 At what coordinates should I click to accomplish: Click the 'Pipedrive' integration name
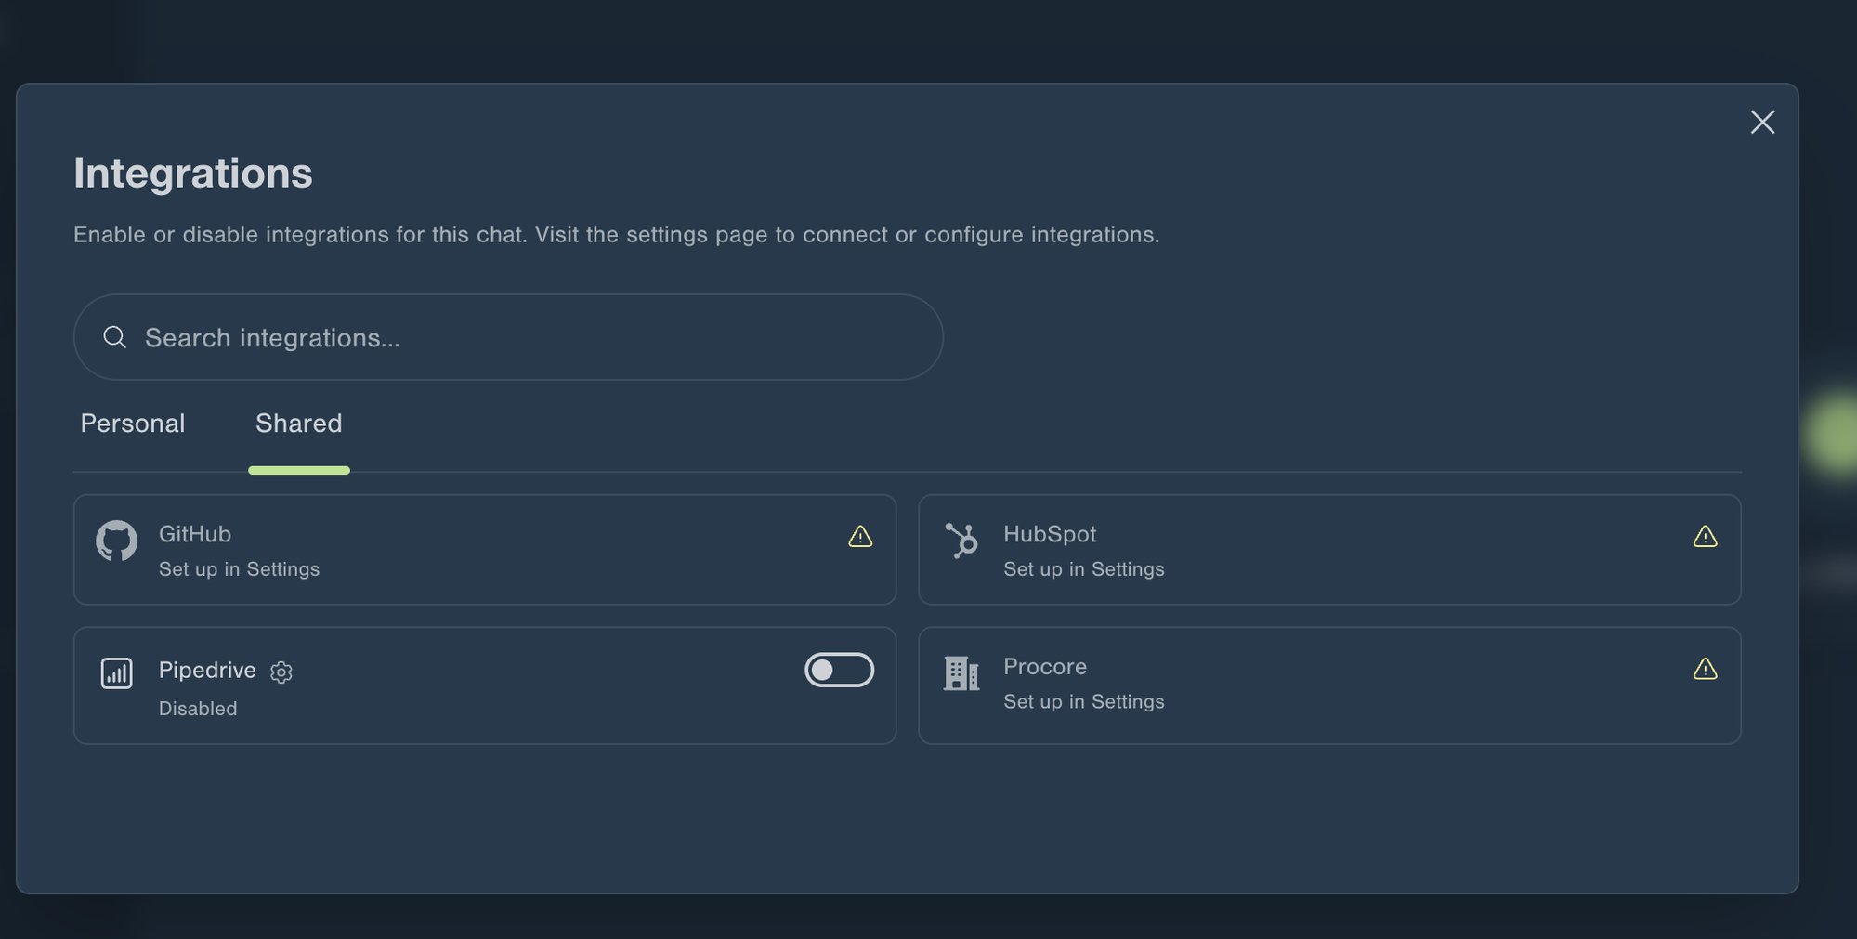(207, 671)
